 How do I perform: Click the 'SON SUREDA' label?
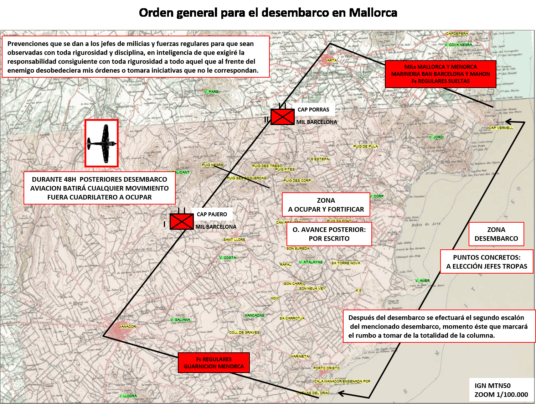(x=298, y=248)
